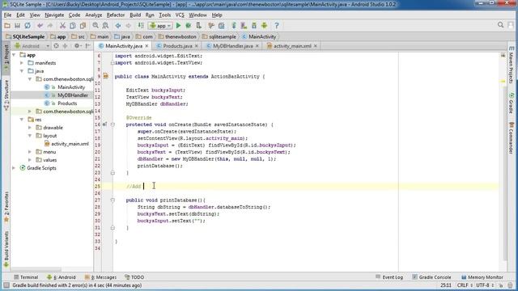Click the Replace toolbar icon
The height and width of the screenshot is (291, 518).
tap(105, 26)
